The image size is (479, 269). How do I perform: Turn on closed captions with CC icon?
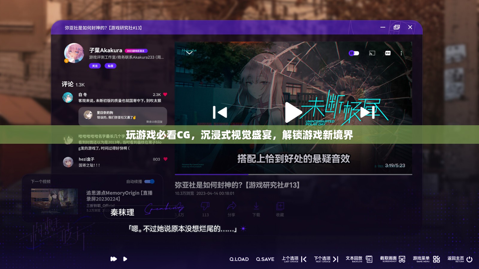[x=388, y=53]
